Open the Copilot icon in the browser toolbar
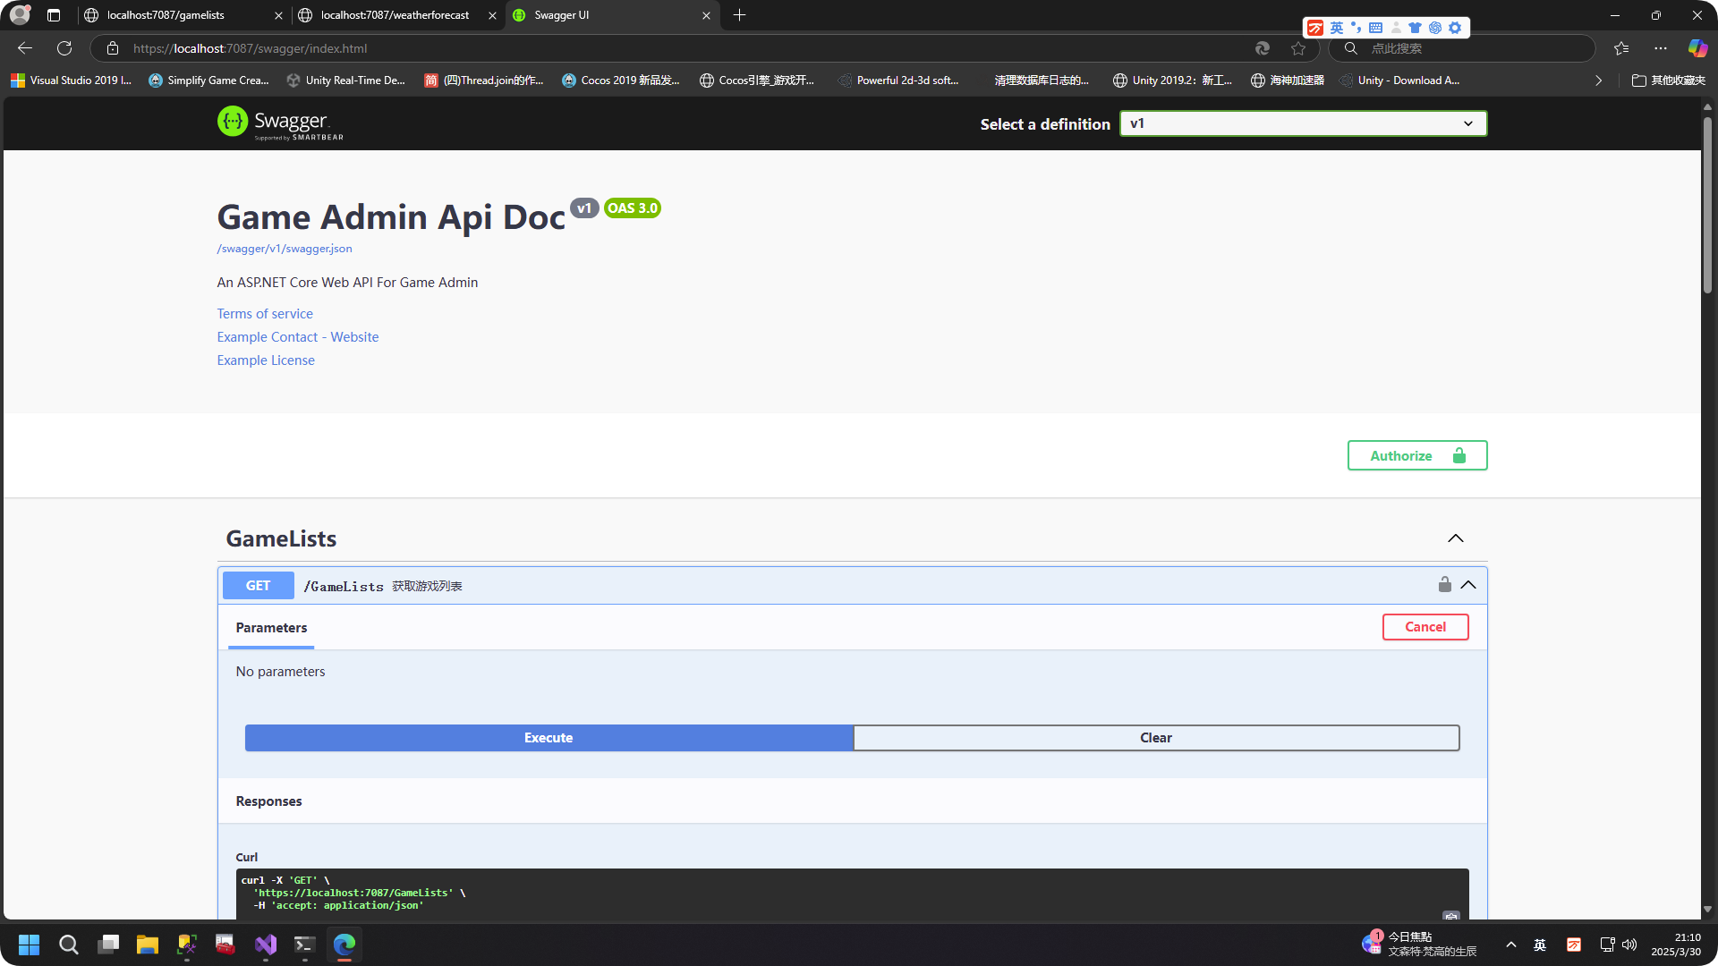This screenshot has width=1718, height=966. pyautogui.click(x=1697, y=48)
